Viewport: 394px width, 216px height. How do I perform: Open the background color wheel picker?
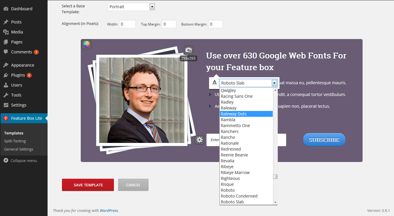point(86,44)
